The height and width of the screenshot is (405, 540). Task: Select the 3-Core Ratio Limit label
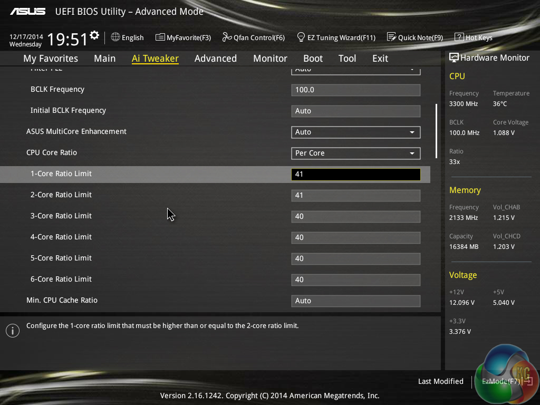pos(61,216)
